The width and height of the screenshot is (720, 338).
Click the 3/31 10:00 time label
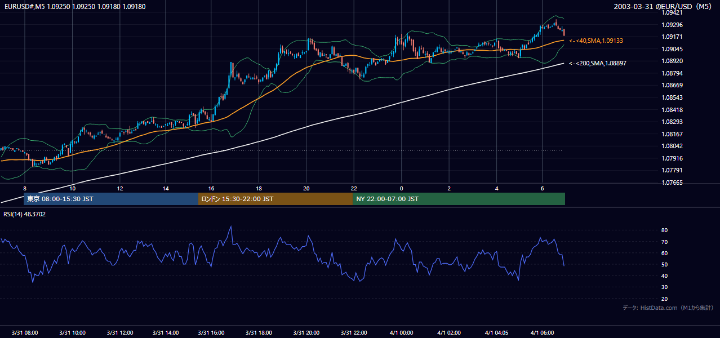(x=72, y=333)
